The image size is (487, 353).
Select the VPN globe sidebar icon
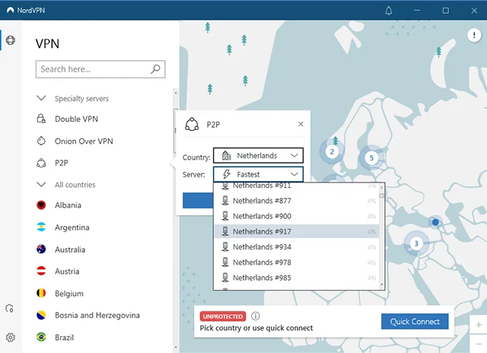pyautogui.click(x=11, y=40)
